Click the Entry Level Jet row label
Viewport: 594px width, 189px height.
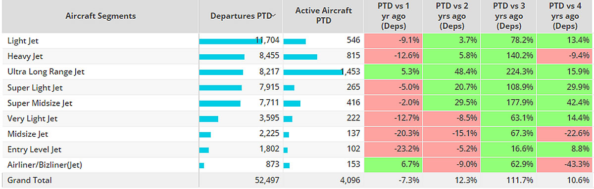click(x=35, y=149)
